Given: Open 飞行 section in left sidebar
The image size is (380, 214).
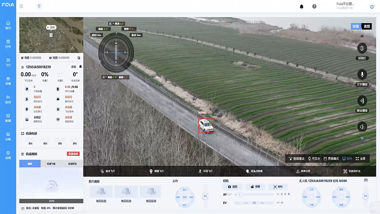Looking at the screenshot, I should tap(8, 62).
